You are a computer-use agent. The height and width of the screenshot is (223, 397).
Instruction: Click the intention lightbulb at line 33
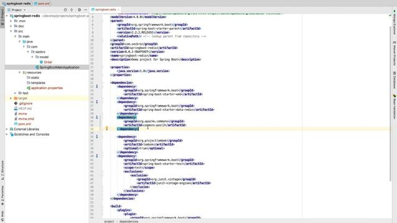click(x=107, y=128)
